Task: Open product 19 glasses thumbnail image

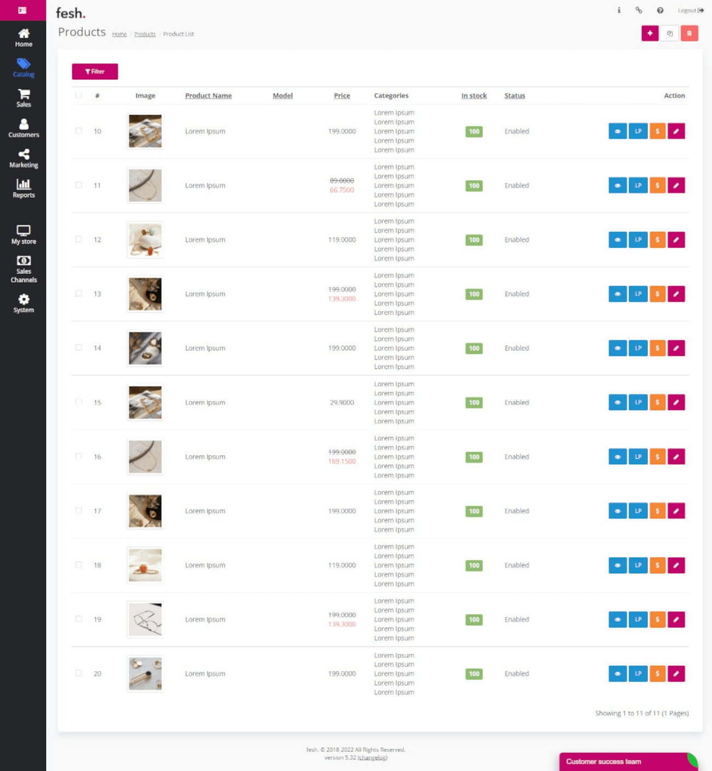Action: click(145, 619)
